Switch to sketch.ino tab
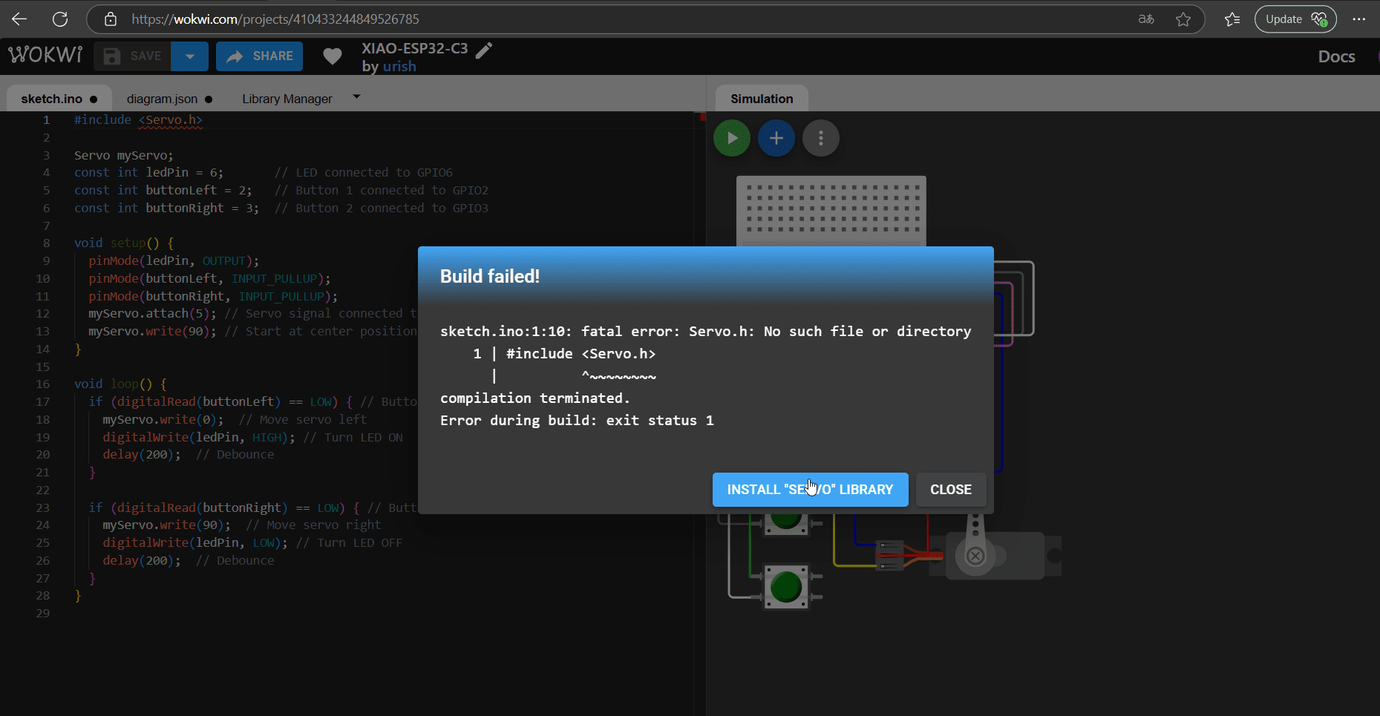The image size is (1380, 716). click(x=59, y=99)
